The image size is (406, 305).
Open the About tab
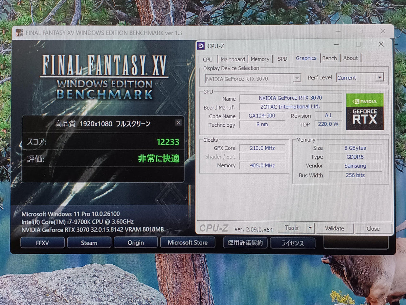pos(351,58)
